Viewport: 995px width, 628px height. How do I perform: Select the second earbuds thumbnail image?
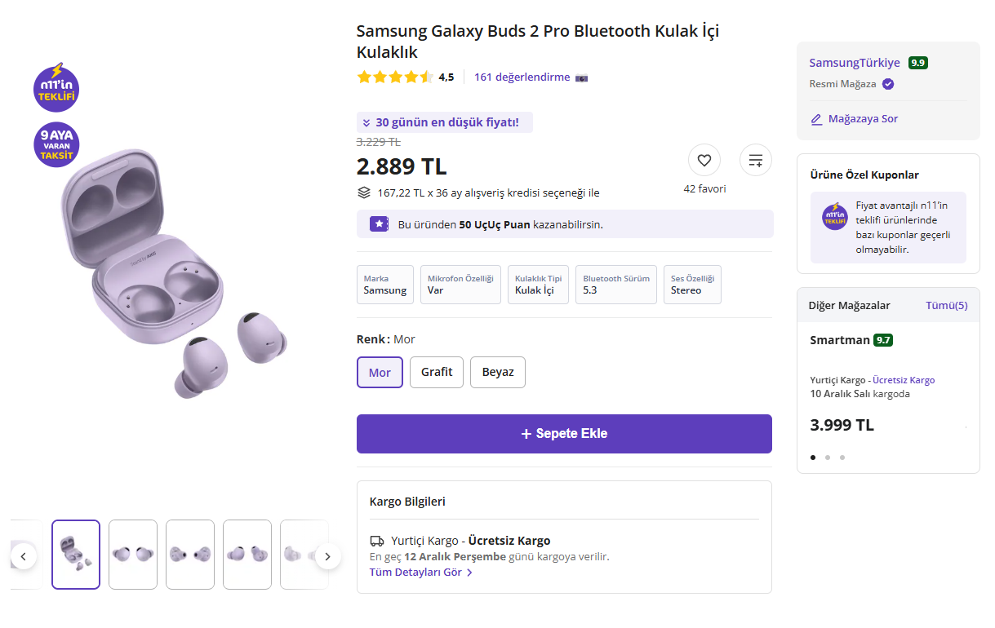pyautogui.click(x=133, y=555)
